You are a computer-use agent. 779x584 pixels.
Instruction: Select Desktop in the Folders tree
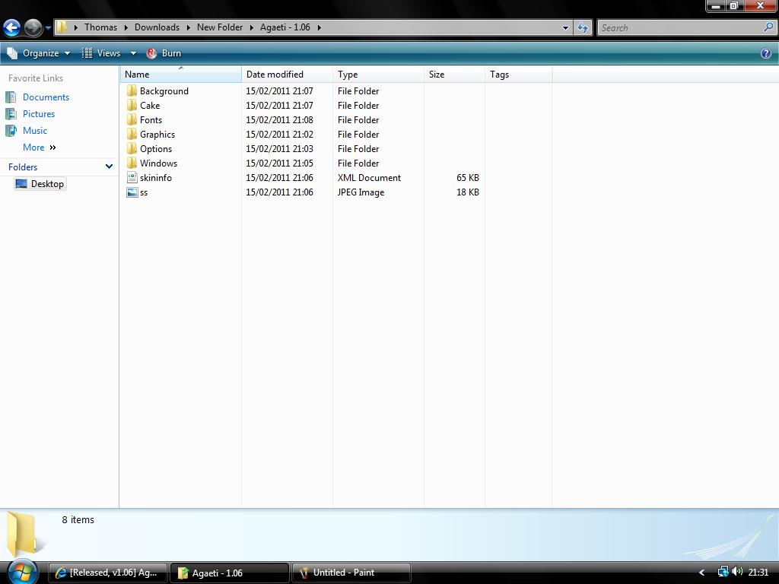(40, 184)
